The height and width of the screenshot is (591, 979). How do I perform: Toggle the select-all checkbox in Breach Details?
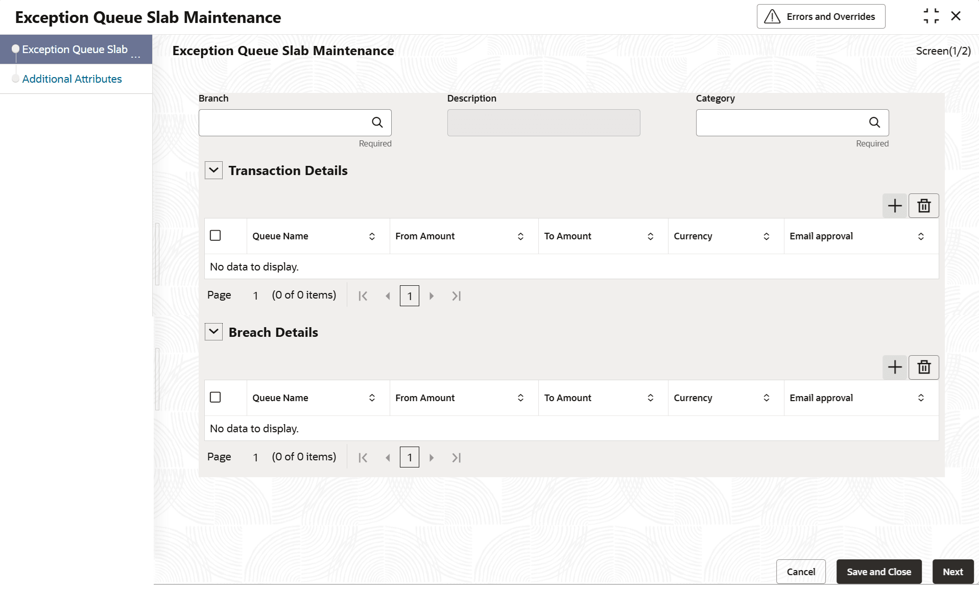coord(216,397)
